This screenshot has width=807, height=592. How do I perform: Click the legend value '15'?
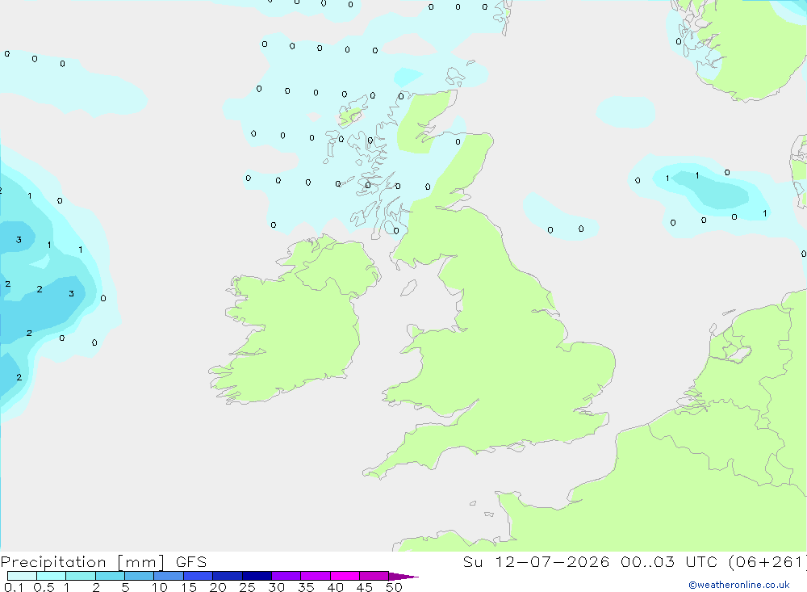pos(189,587)
